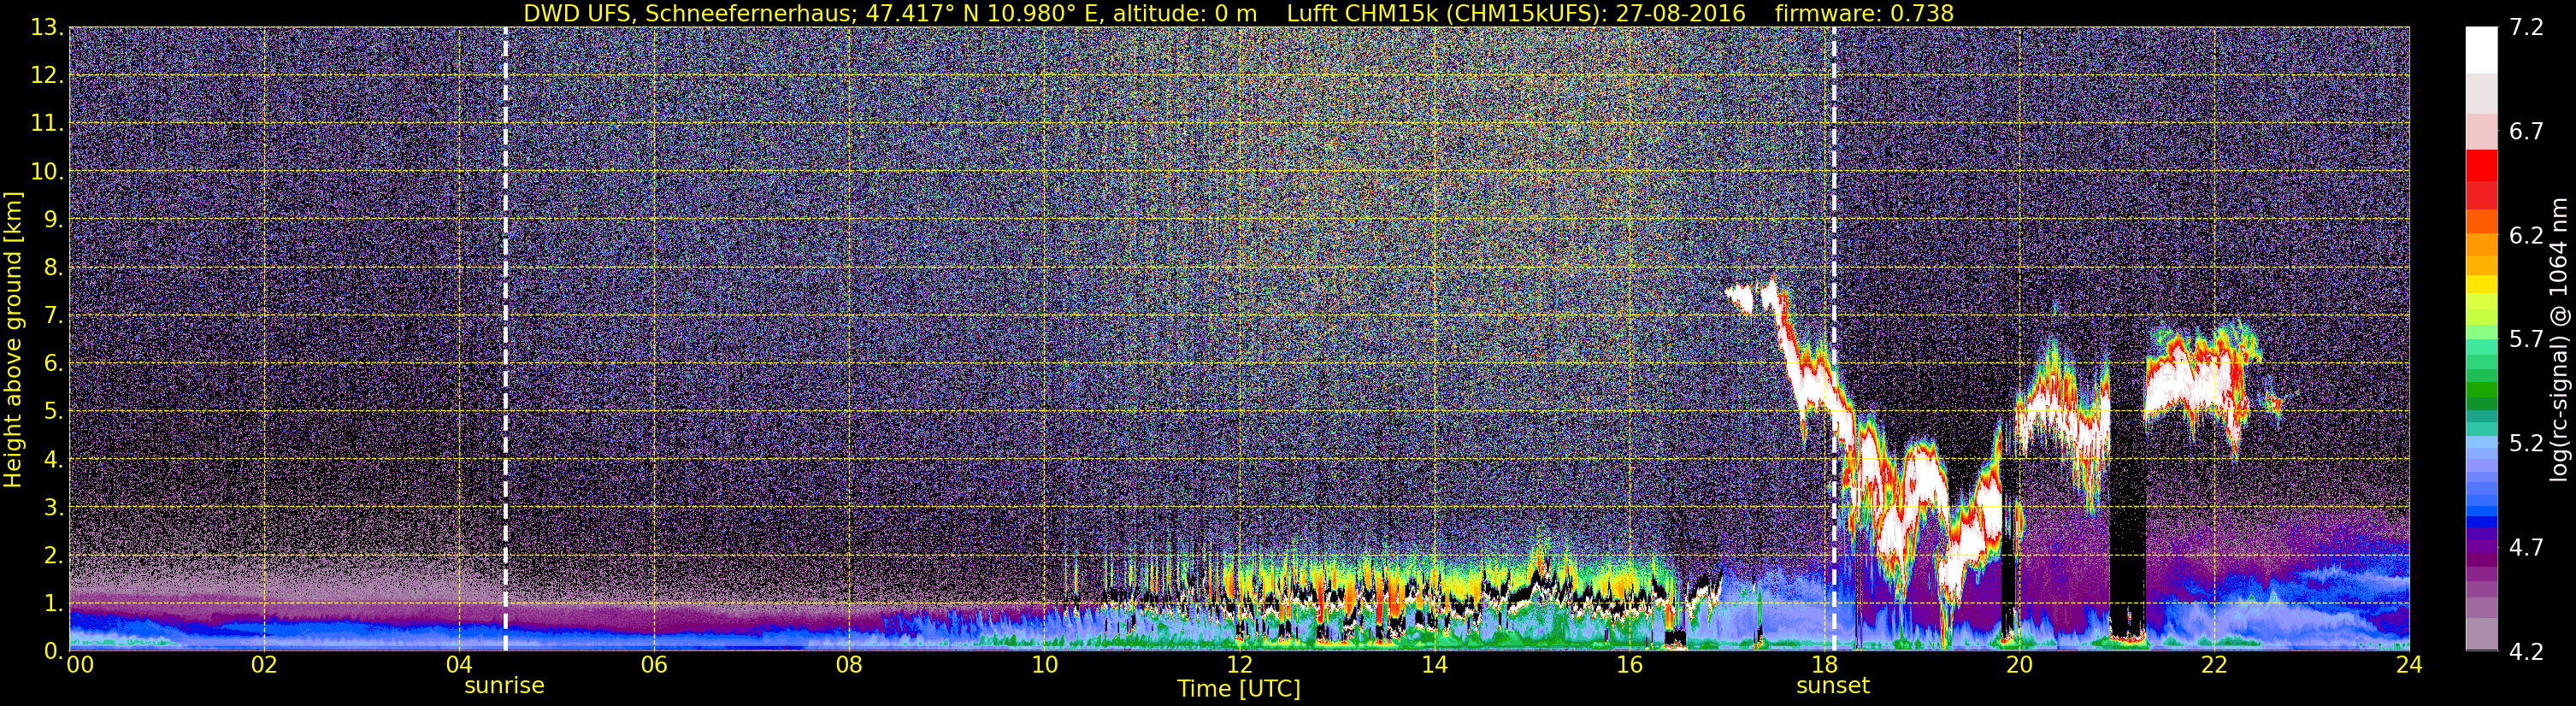Click the y-axis tick label 6
The height and width of the screenshot is (706, 2576).
[54, 364]
